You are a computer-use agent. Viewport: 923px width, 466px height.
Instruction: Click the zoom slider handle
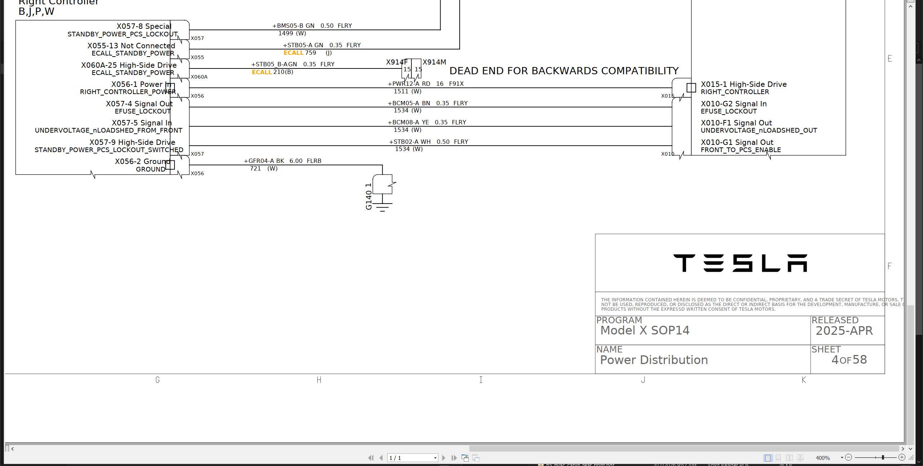tap(883, 457)
